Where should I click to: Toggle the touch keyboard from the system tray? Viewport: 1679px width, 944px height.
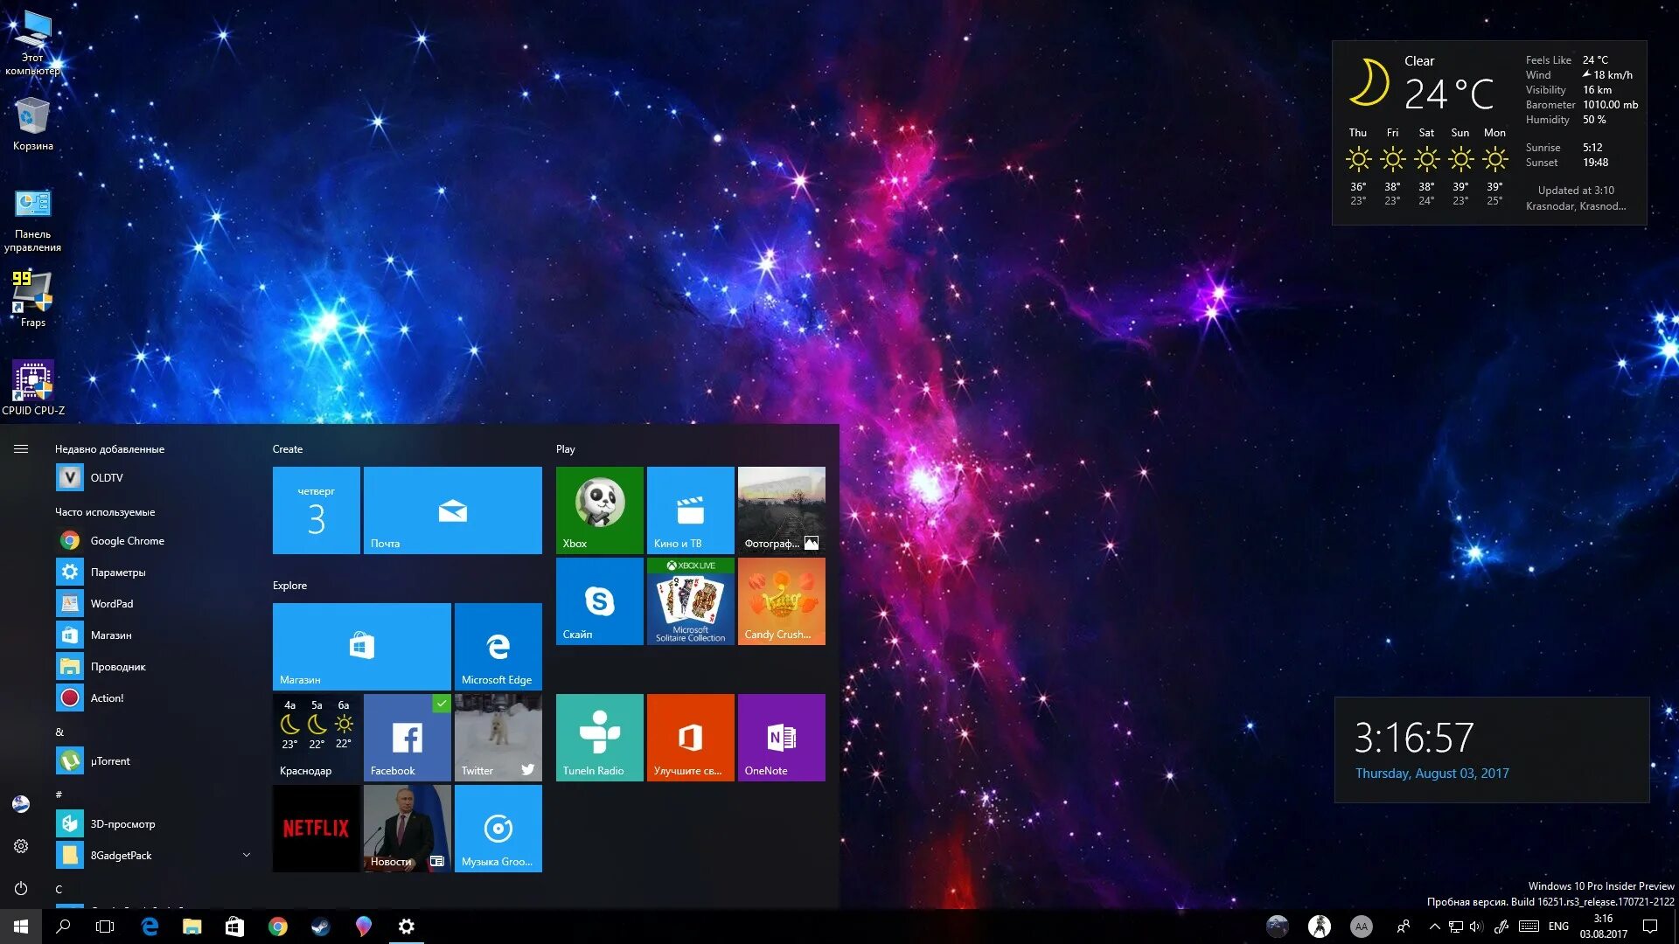pyautogui.click(x=1529, y=927)
